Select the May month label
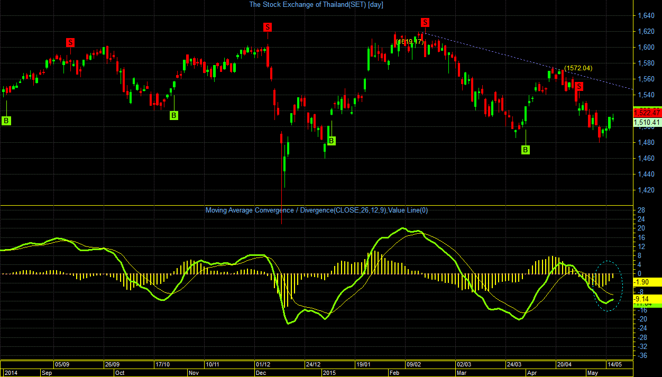 (x=593, y=372)
